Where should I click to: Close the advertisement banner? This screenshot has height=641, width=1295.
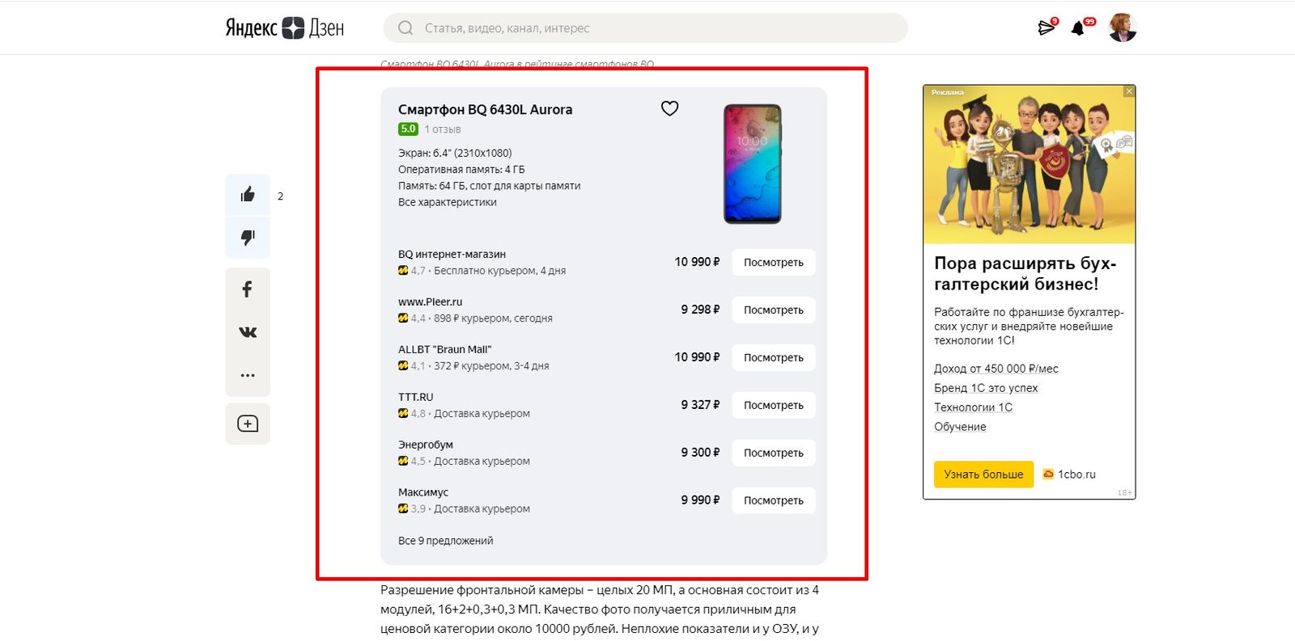coord(1129,91)
